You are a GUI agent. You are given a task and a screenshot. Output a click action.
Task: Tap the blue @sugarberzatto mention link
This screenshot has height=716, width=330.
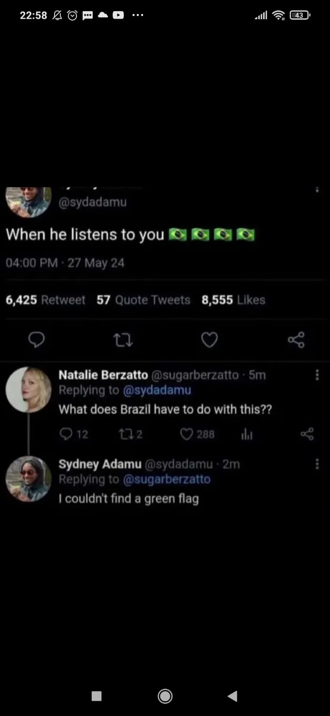tap(166, 479)
